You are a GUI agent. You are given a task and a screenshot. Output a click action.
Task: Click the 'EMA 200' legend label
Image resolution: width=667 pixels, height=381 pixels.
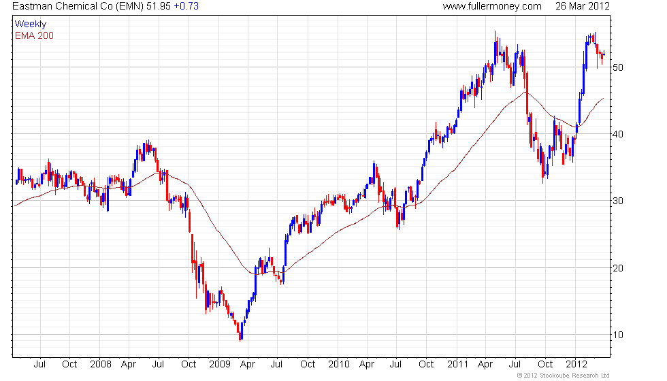[35, 35]
